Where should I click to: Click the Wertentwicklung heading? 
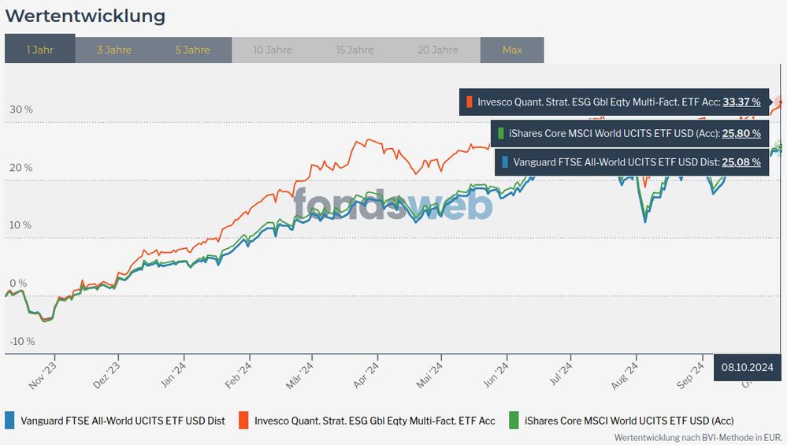click(85, 16)
